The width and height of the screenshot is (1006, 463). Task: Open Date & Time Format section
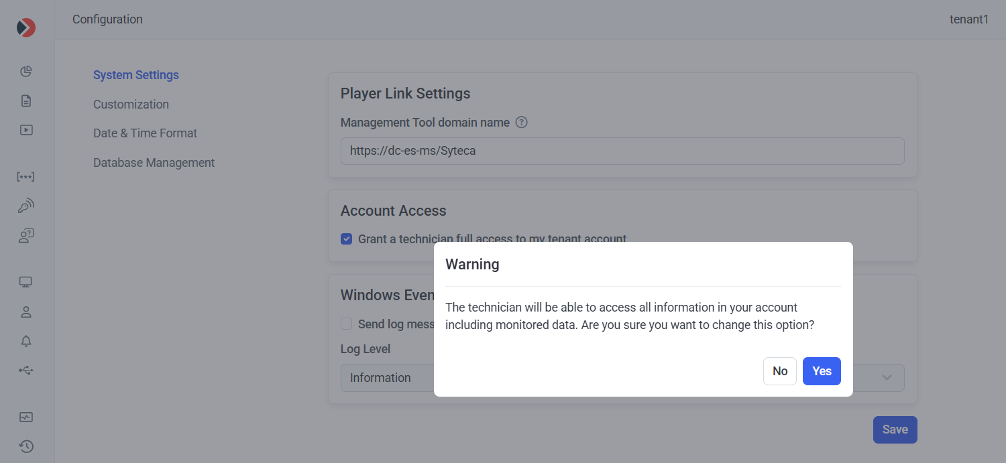[145, 133]
